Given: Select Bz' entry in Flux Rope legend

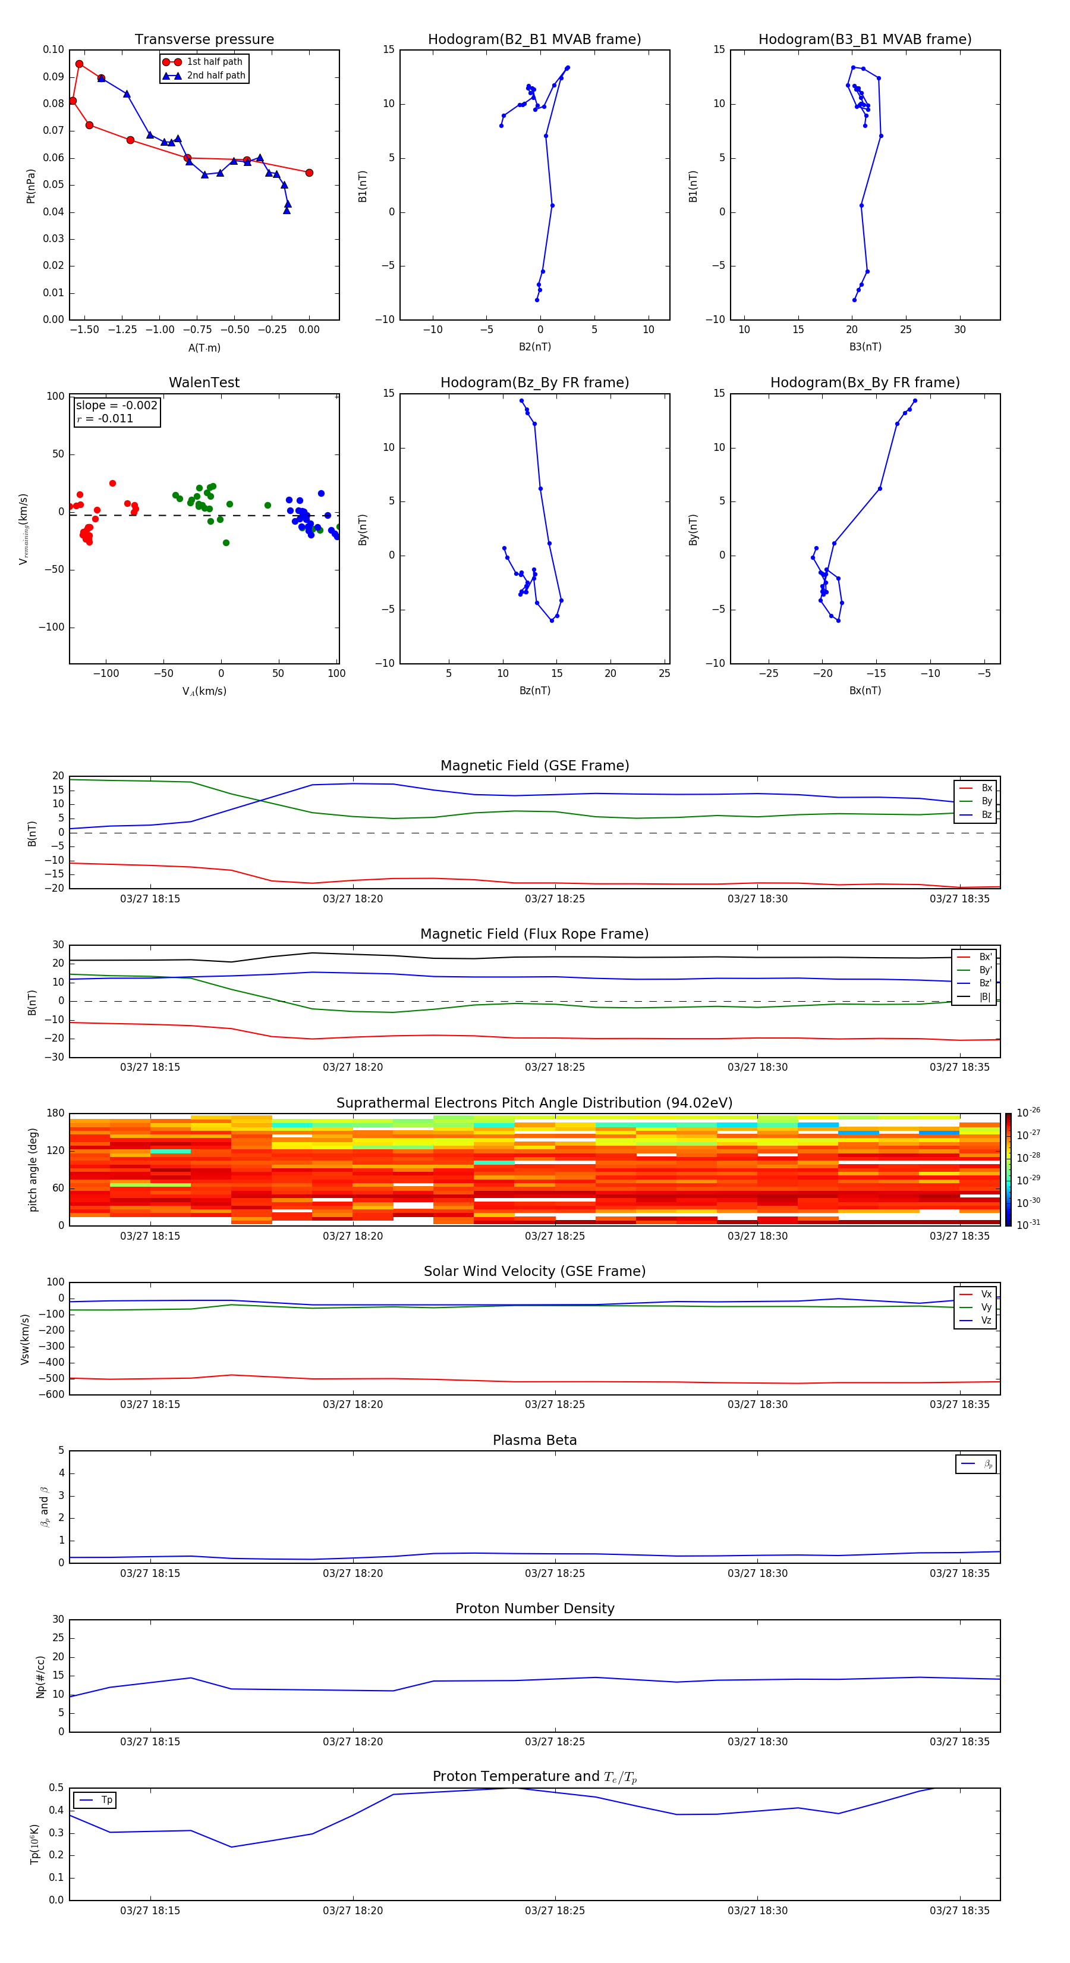Looking at the screenshot, I should [975, 983].
